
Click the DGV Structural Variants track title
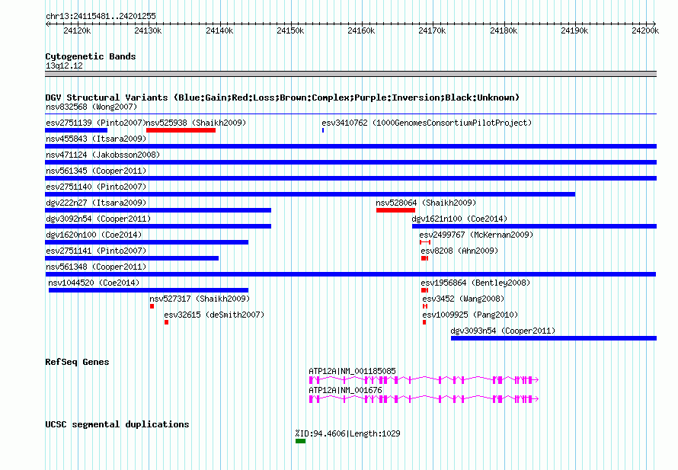(283, 98)
